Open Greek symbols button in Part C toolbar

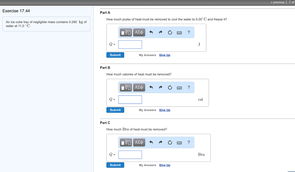click(139, 142)
